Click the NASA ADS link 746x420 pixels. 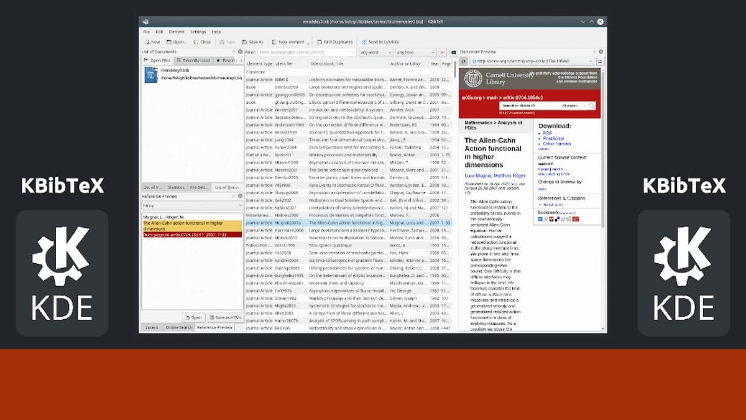552,204
